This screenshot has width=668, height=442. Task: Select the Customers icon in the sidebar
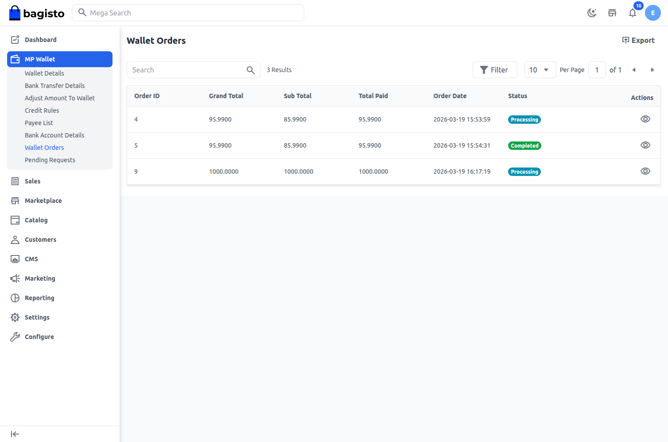pyautogui.click(x=15, y=239)
